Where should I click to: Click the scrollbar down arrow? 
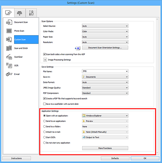(157, 152)
